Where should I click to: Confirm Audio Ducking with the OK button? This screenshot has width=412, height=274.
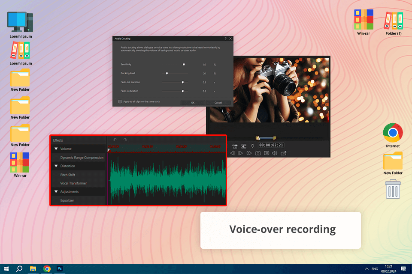pyautogui.click(x=193, y=102)
